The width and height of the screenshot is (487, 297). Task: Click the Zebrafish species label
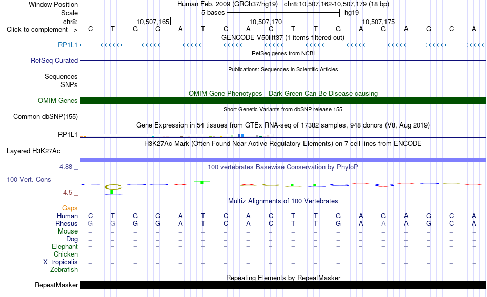click(x=64, y=269)
